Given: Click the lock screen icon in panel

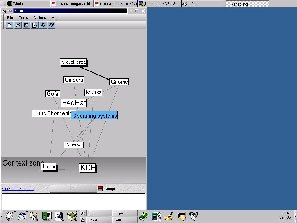Looking at the screenshot, I should [83, 220].
